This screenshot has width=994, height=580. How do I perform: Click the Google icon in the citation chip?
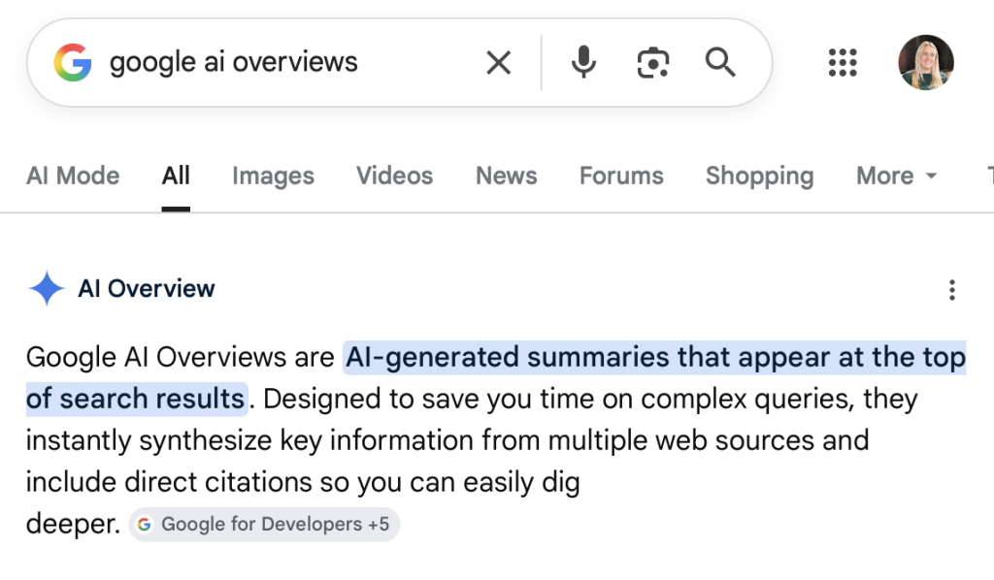point(145,525)
